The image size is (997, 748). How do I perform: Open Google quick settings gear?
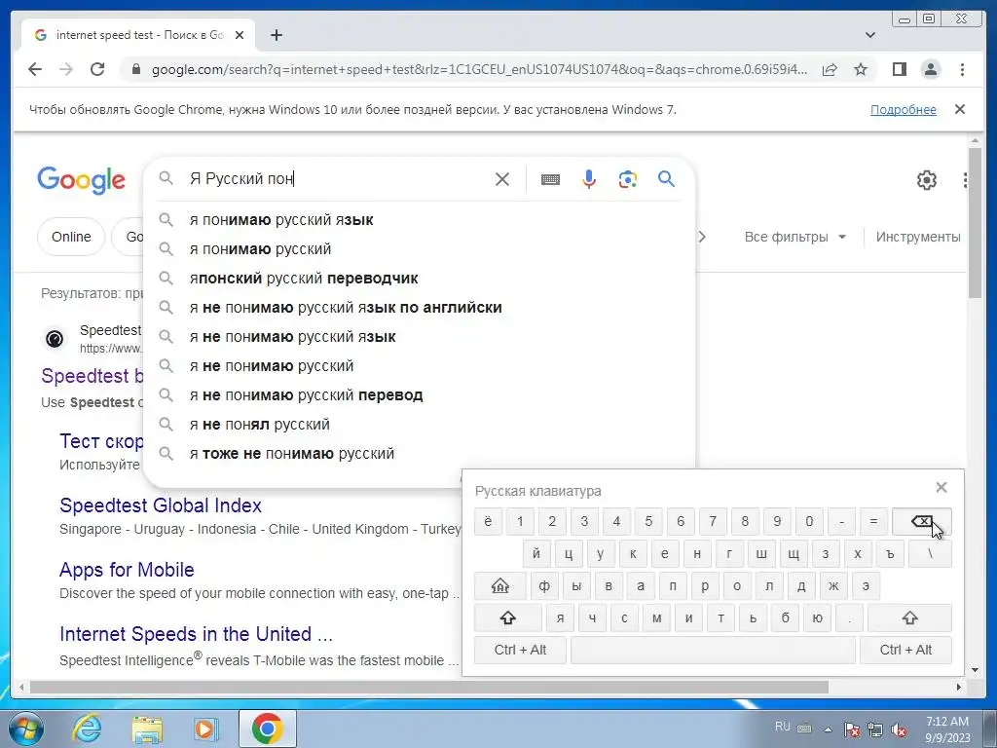[927, 180]
